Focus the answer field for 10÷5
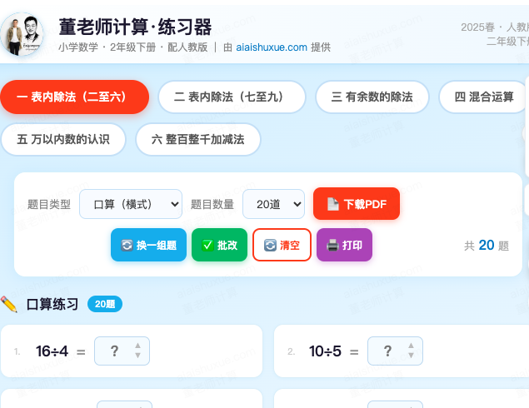Viewport: 529px width, 408px height. (x=386, y=351)
